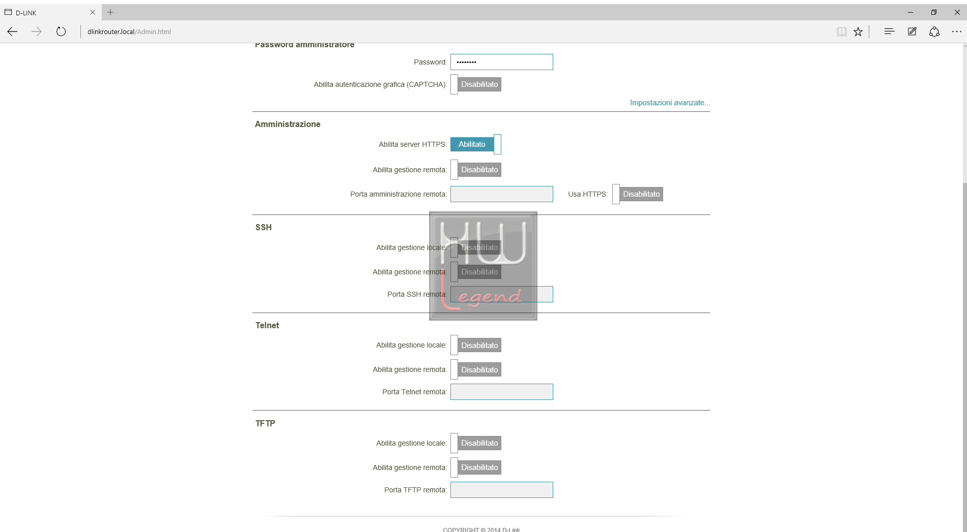Screen dimensions: 967x532
Task: Toggle SSH Abilita gestione locale
Action: (476, 247)
